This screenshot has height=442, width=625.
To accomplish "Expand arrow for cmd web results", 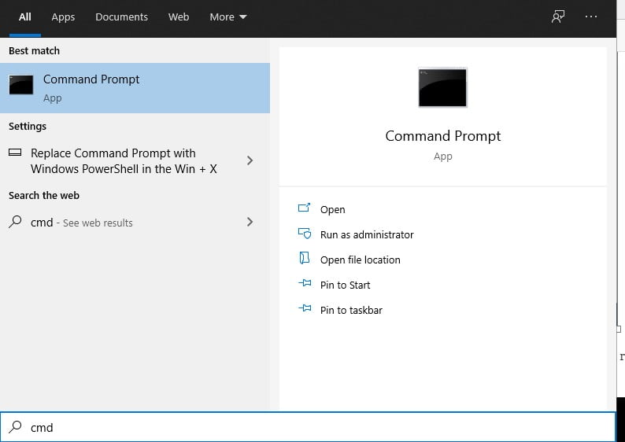I will [x=250, y=222].
